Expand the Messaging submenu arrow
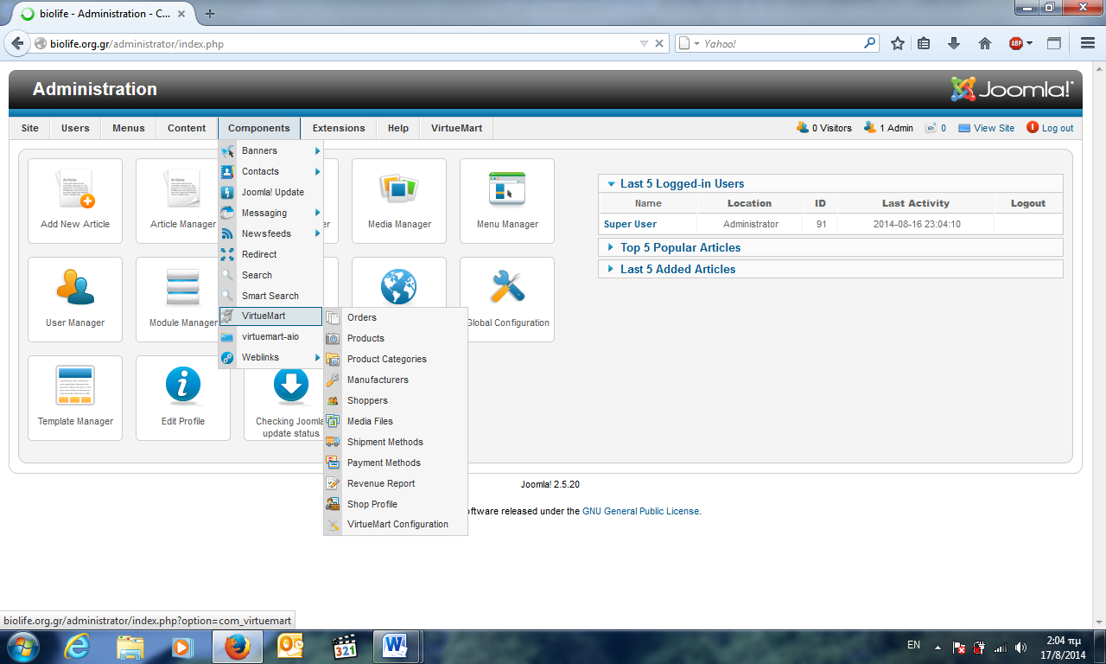The image size is (1106, 664). point(318,213)
